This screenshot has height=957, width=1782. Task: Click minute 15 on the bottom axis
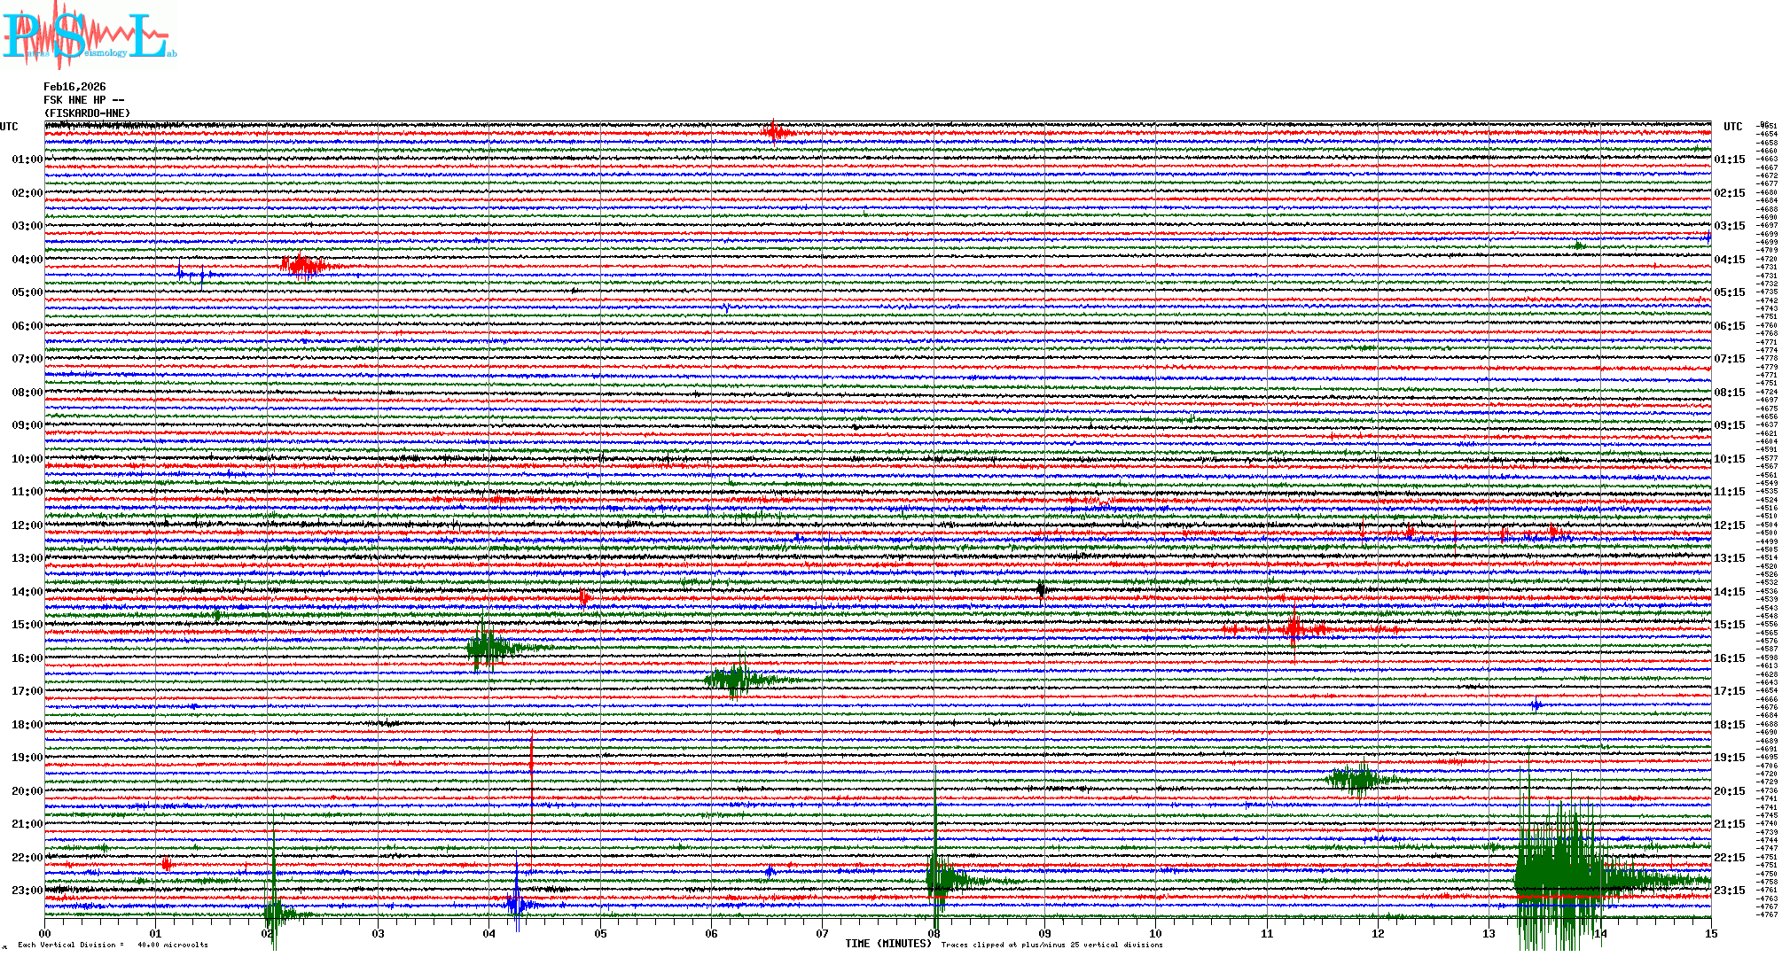click(x=1710, y=934)
